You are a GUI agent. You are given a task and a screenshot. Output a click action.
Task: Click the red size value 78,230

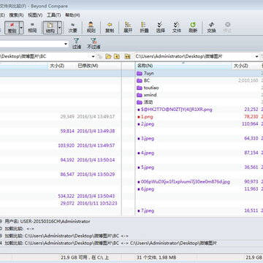tap(251, 117)
